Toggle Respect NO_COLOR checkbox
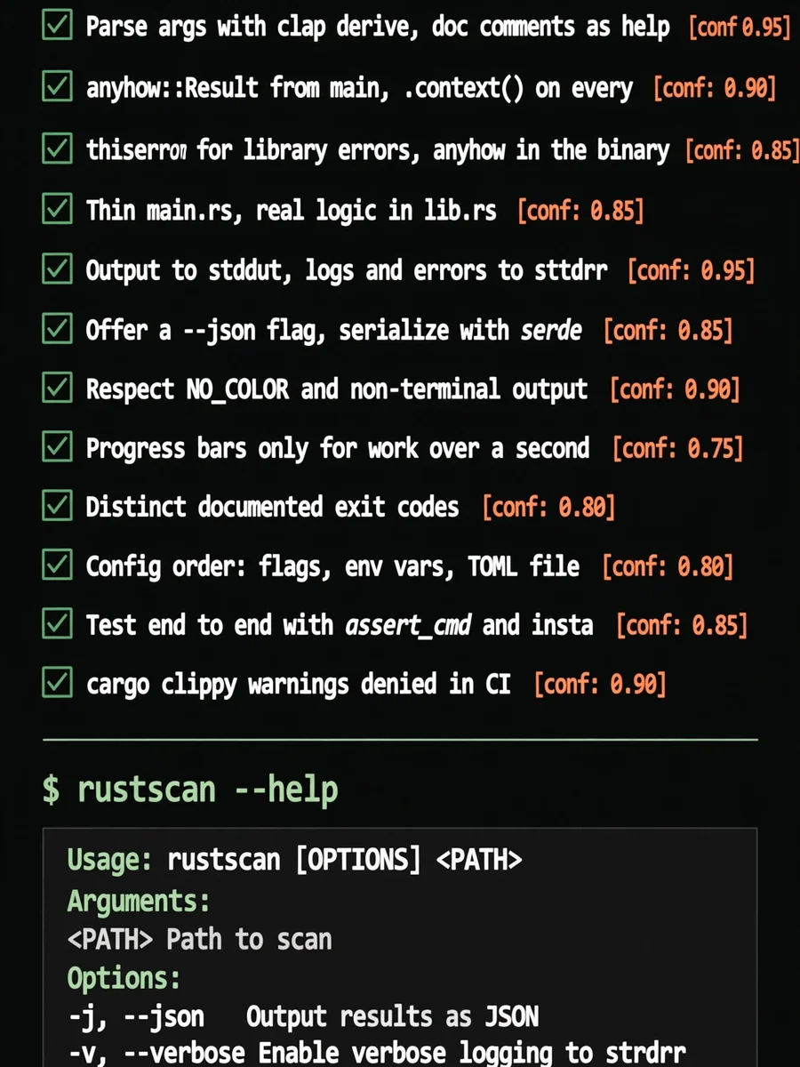 tap(57, 389)
